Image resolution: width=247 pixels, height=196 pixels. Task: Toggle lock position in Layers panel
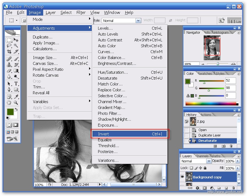click(201, 168)
